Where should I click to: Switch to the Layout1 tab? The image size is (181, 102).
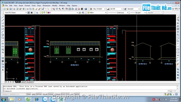click(24, 82)
